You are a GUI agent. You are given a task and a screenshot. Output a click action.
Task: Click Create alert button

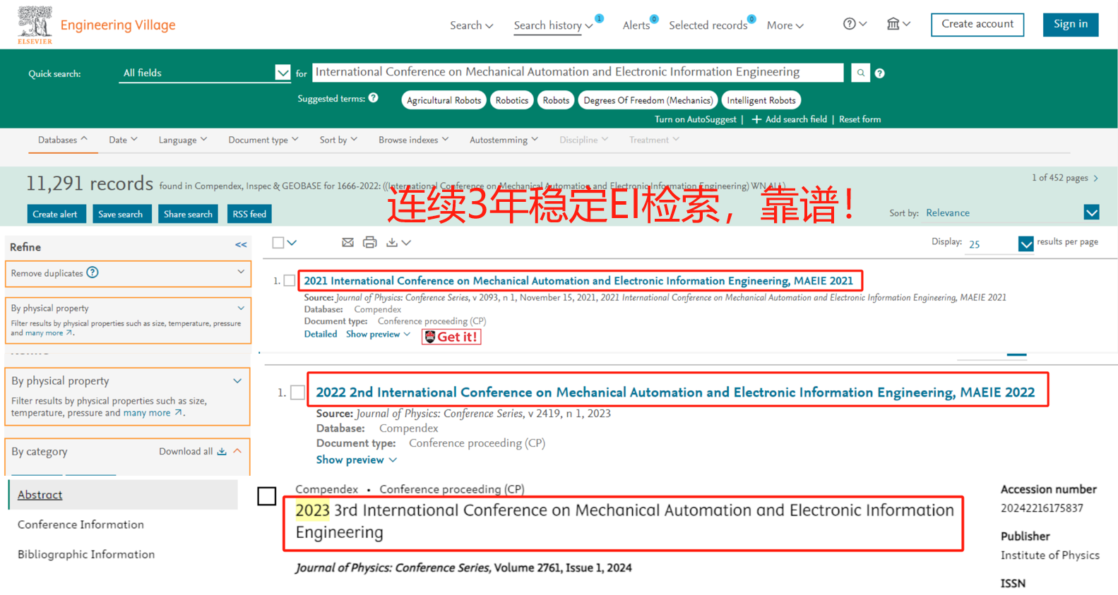(55, 214)
